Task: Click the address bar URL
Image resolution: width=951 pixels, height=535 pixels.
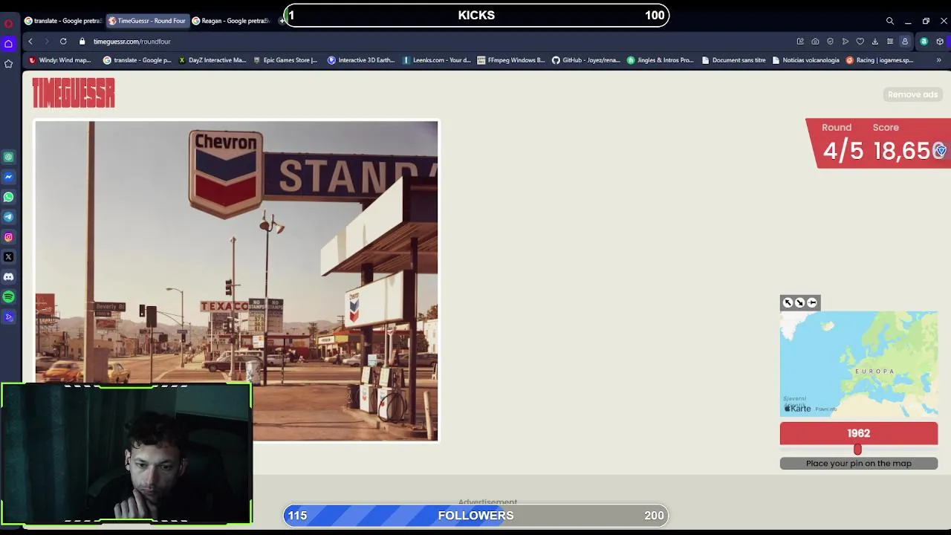Action: pyautogui.click(x=132, y=42)
